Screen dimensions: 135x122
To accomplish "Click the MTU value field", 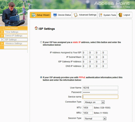I will [88, 108].
